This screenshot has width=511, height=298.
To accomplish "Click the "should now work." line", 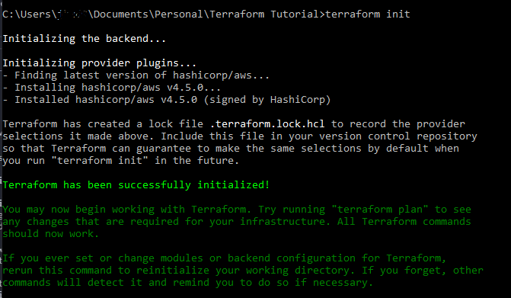I will (x=51, y=234).
